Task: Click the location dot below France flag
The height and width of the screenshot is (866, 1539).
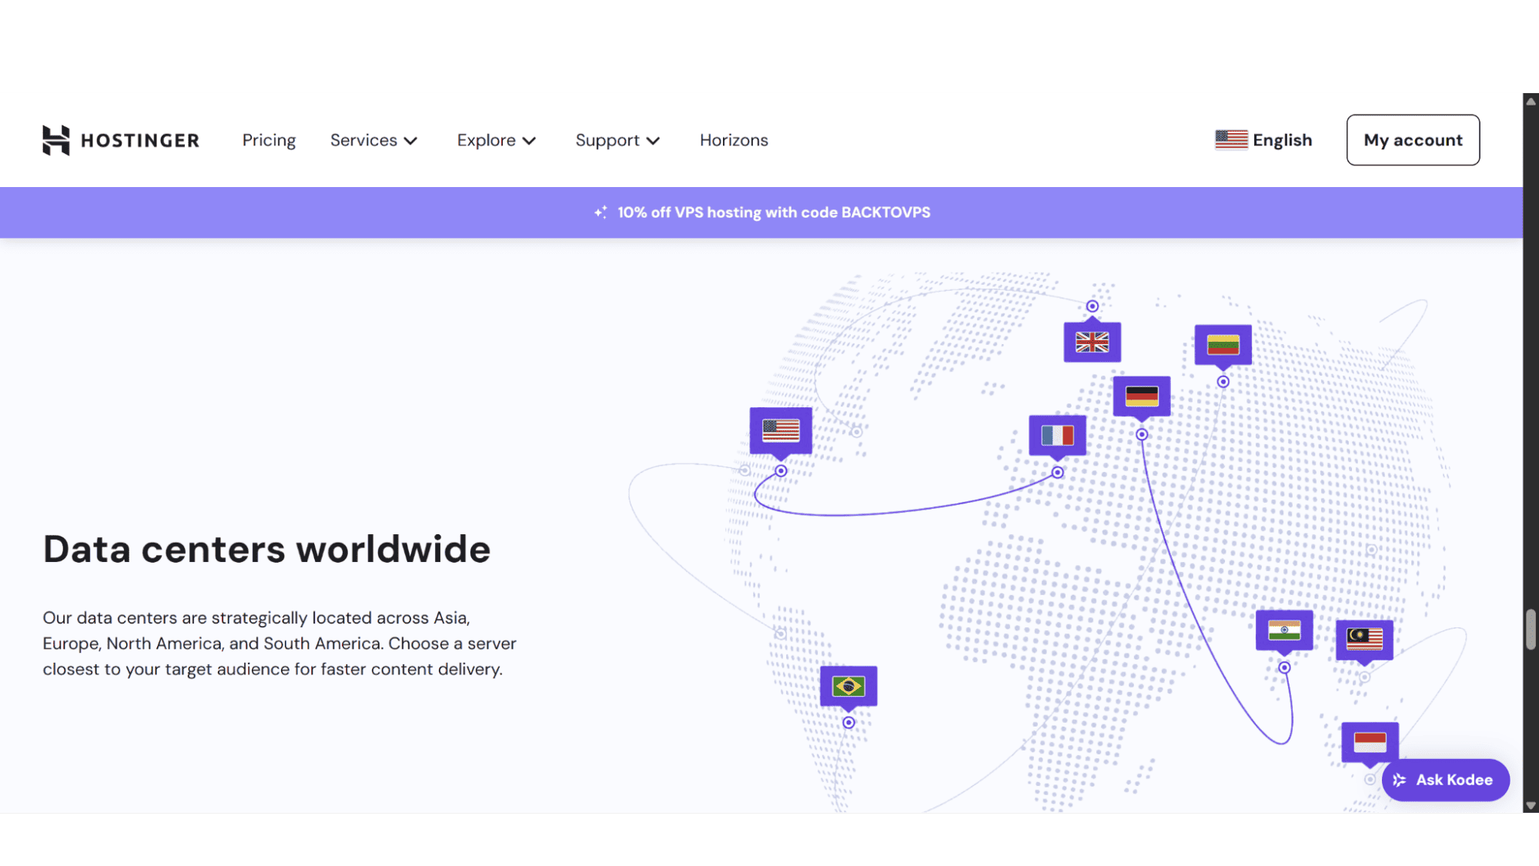Action: (1057, 473)
